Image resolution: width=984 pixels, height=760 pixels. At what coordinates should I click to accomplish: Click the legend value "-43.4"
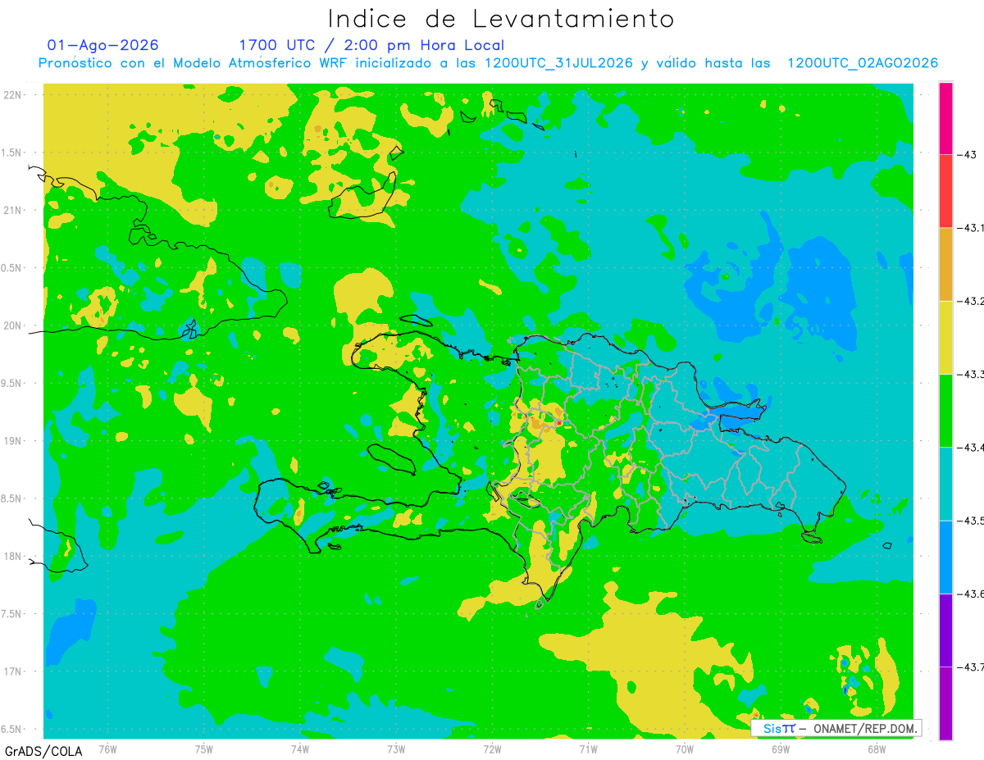tap(970, 447)
